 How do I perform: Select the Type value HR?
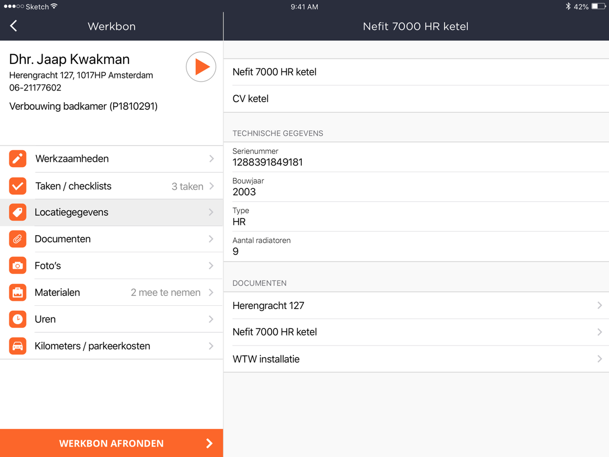pos(239,222)
